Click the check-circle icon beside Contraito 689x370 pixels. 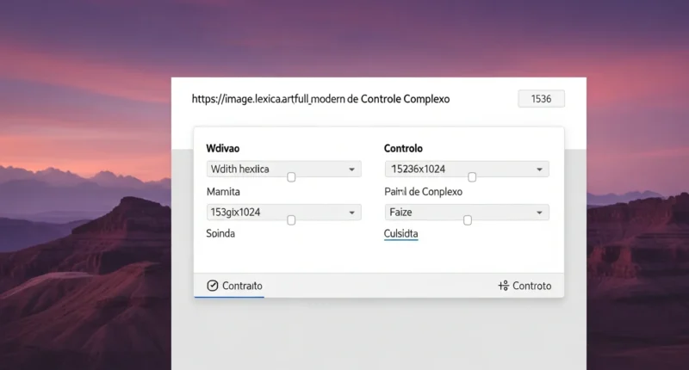[x=213, y=286]
